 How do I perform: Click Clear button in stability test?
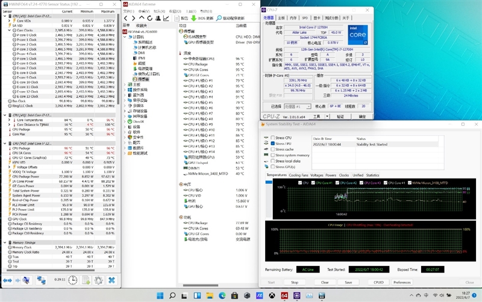(x=325, y=282)
